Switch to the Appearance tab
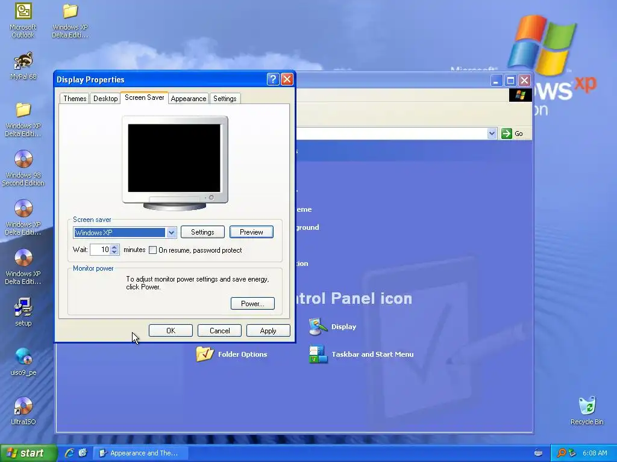This screenshot has height=462, width=617. 189,98
